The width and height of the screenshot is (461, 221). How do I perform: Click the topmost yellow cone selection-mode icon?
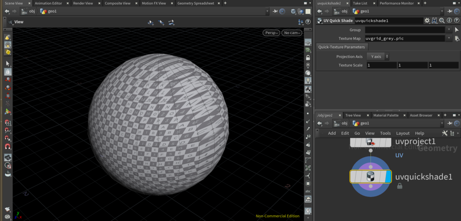point(8,37)
